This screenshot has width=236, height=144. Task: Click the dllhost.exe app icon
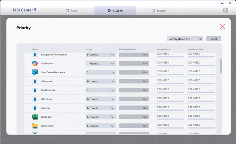tap(35, 99)
